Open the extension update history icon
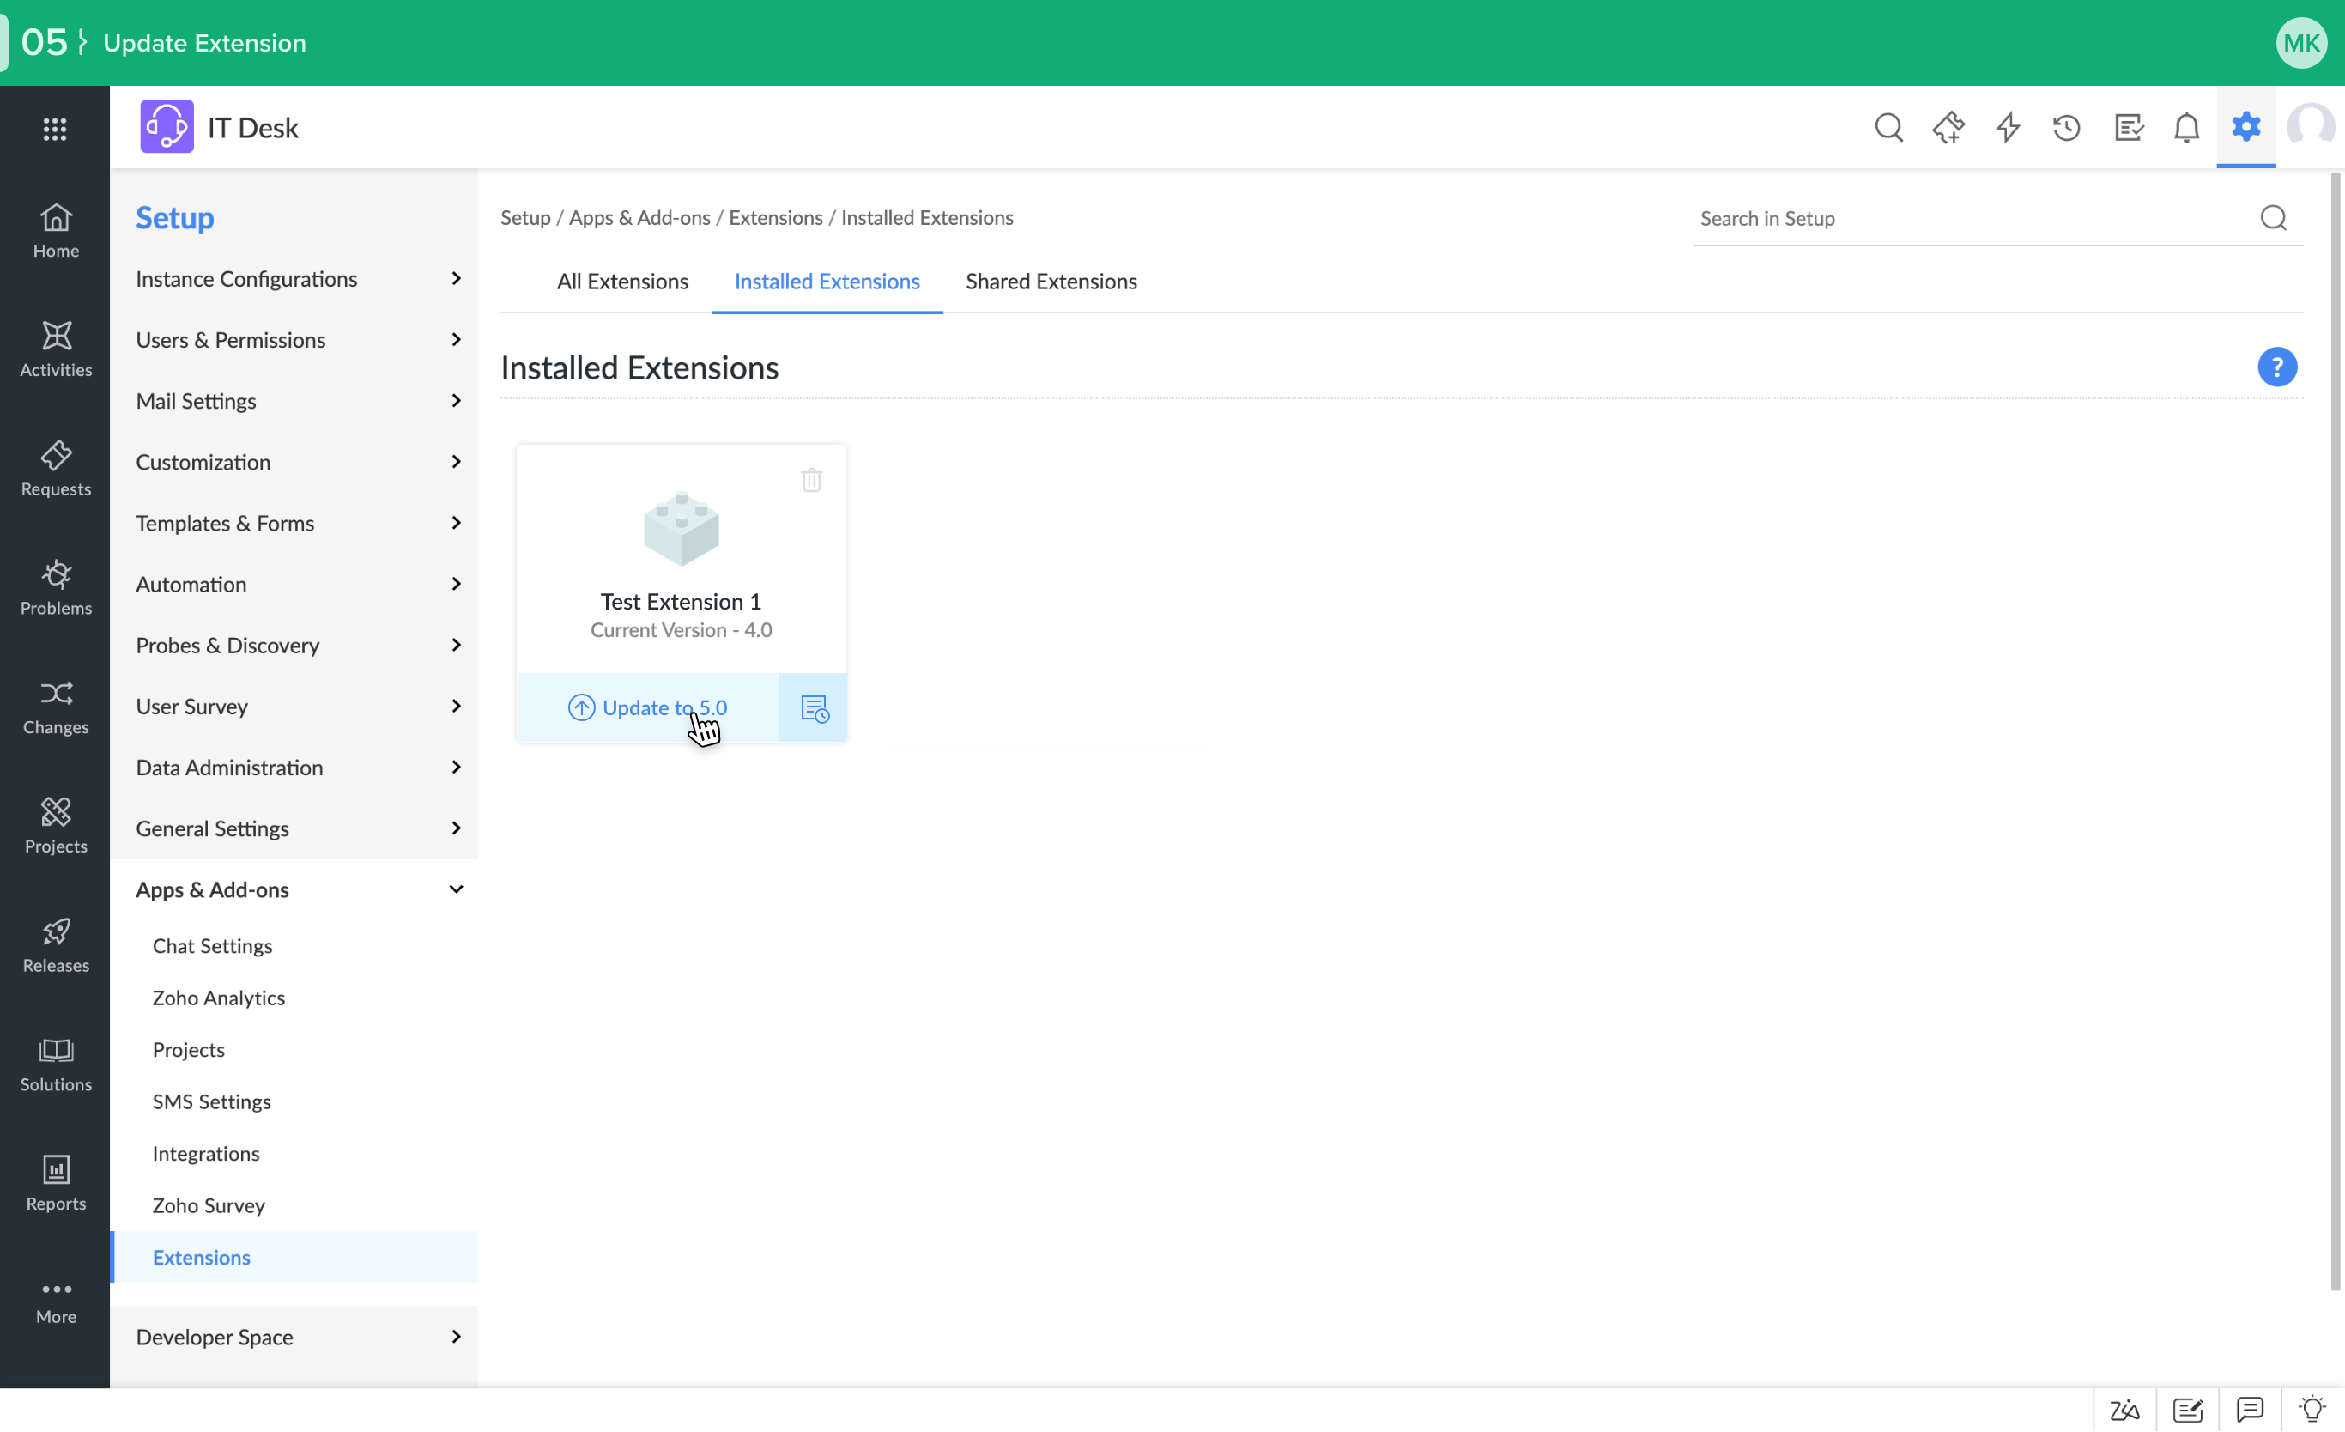Viewport: 2345px width, 1432px height. [x=814, y=708]
